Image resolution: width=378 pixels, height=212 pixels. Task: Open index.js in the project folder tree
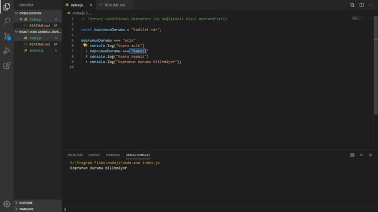(38, 38)
